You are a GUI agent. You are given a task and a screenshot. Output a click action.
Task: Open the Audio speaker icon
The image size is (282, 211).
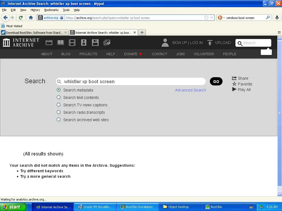point(84,43)
